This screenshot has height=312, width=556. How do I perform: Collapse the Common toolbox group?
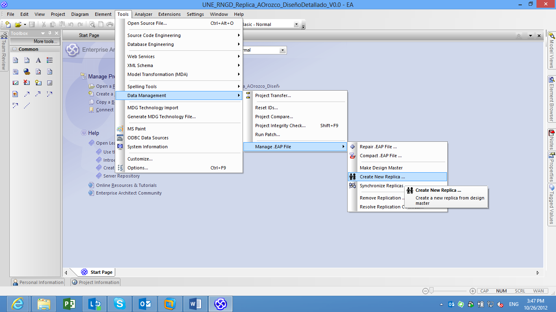[14, 49]
